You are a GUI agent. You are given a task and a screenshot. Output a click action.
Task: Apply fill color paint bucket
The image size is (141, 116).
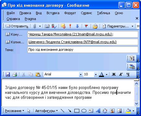[x=128, y=111]
